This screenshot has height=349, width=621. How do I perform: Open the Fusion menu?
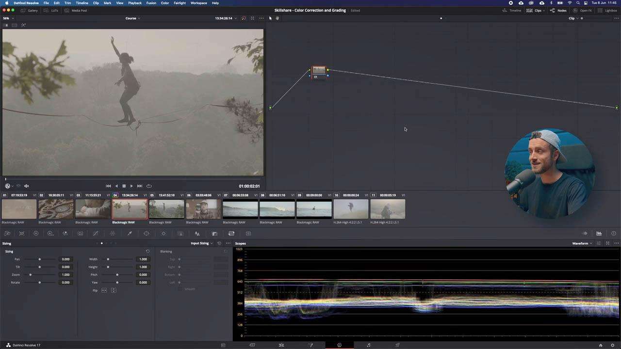151,3
